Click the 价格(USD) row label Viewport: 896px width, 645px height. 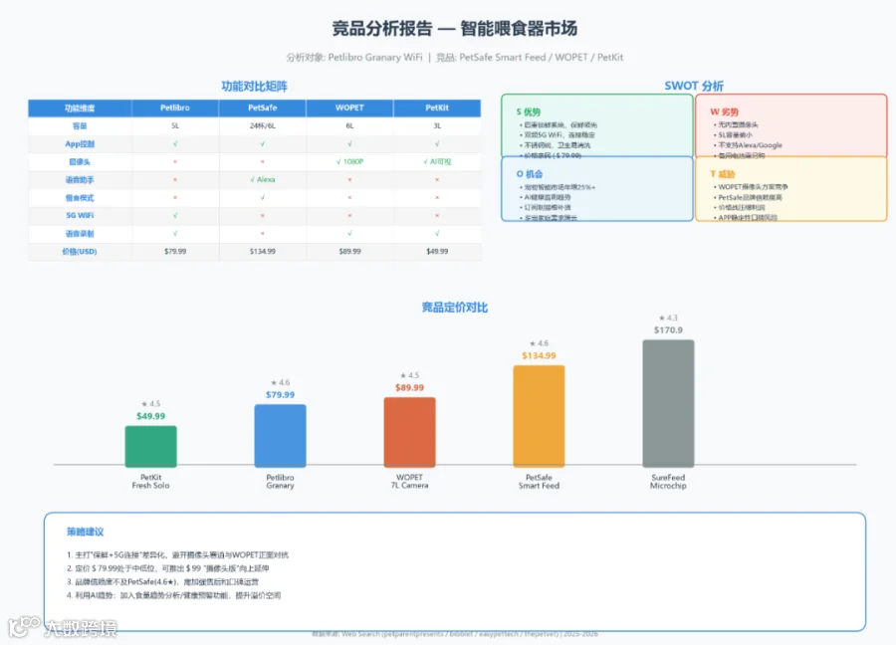coord(80,252)
